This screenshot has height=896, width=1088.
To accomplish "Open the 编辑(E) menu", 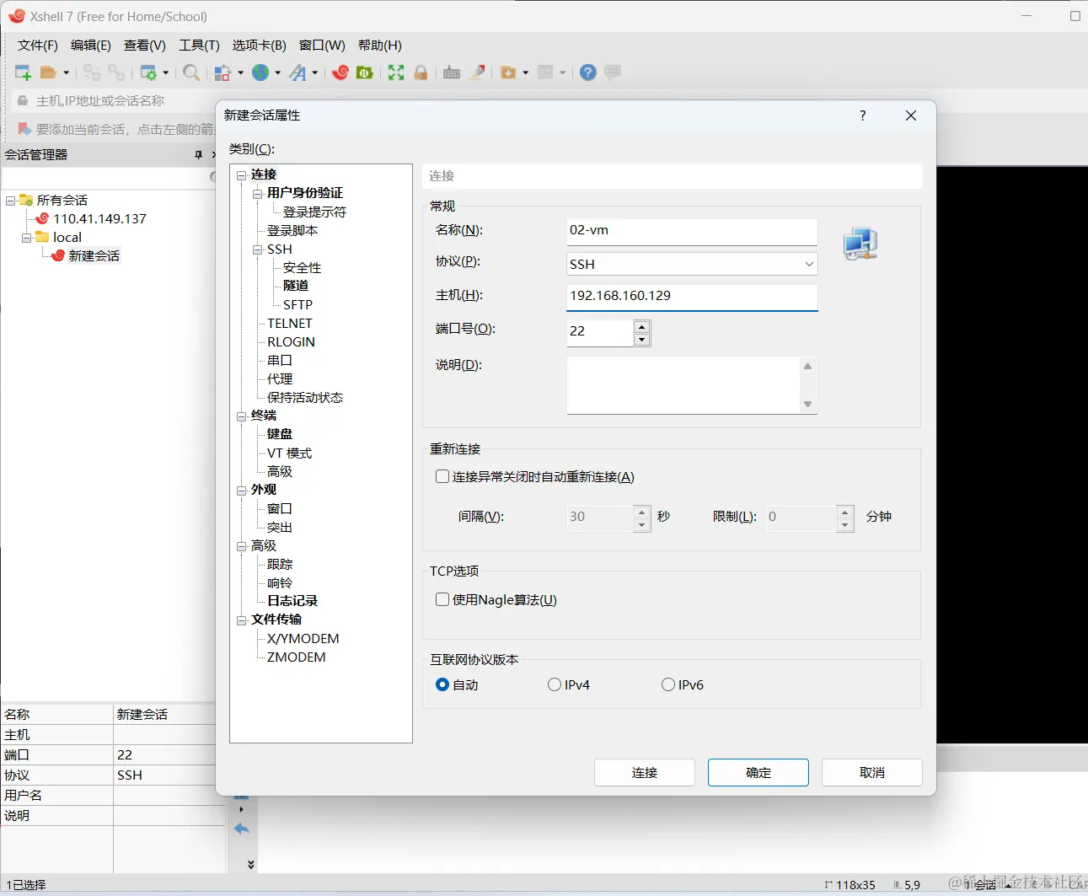I will (x=91, y=46).
